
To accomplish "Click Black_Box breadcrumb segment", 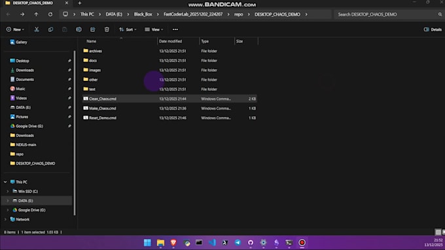I will click(143, 14).
